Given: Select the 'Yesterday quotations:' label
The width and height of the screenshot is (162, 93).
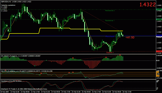Looking at the screenshot, I should 8,5.
